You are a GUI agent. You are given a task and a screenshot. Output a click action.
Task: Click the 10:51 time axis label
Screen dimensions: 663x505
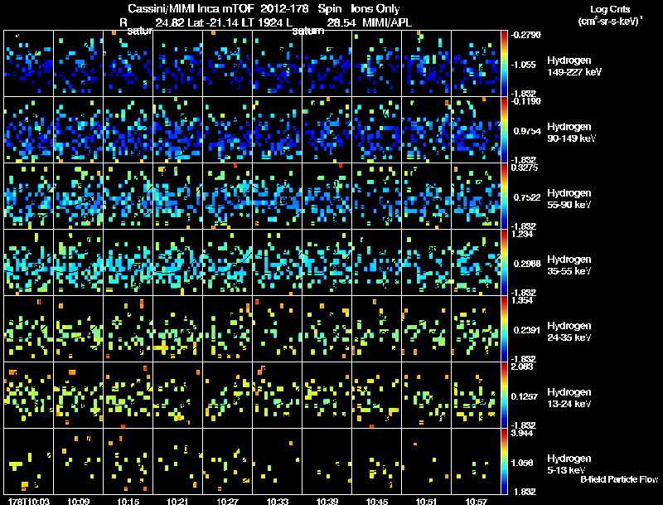(x=426, y=501)
